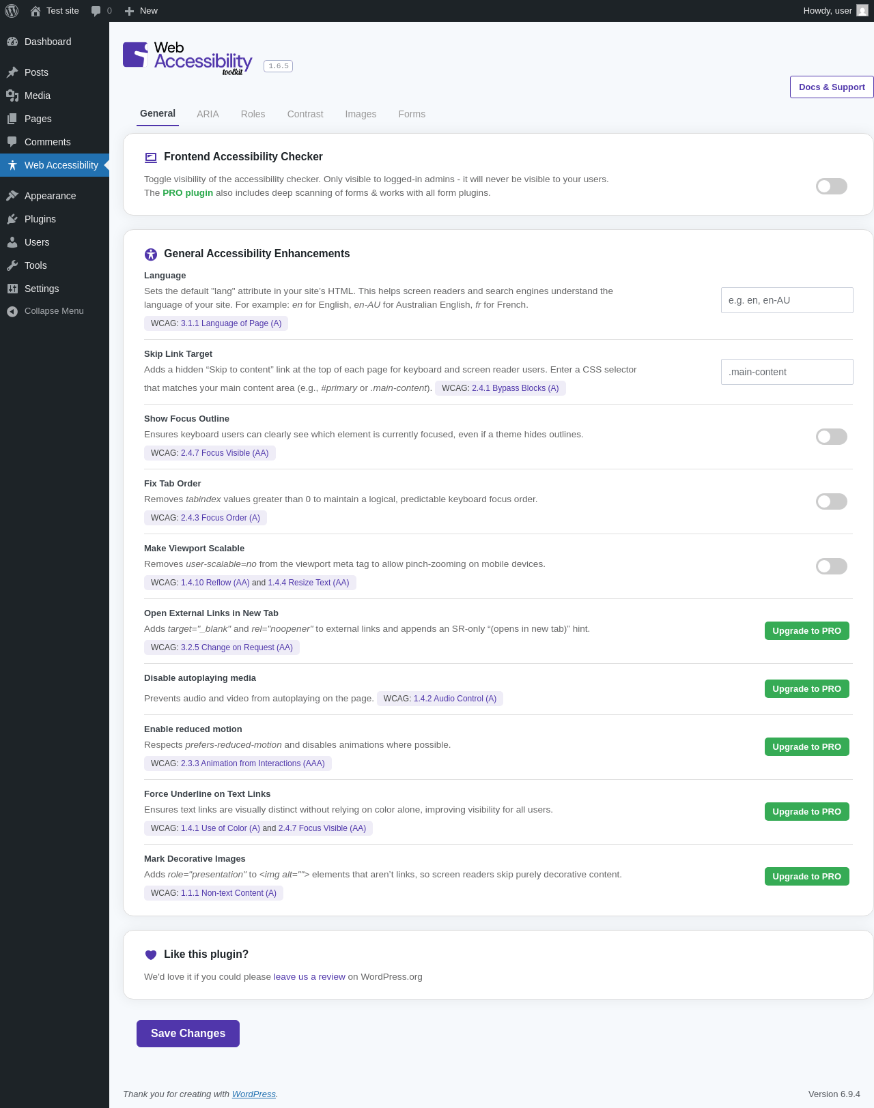The height and width of the screenshot is (1108, 874).
Task: Click the Posts pin icon
Action: pyautogui.click(x=12, y=72)
